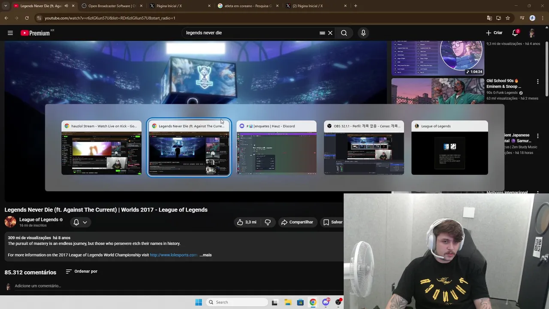The width and height of the screenshot is (549, 309).
Task: Open options for the Old School 90s video
Action: click(538, 81)
